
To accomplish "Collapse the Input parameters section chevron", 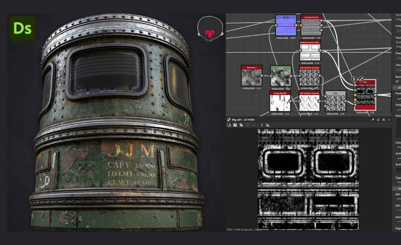I will tap(395, 189).
